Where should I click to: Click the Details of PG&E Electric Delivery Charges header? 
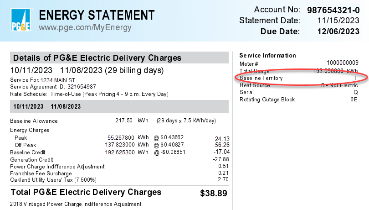tap(97, 58)
